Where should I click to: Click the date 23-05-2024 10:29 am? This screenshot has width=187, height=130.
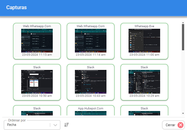pos(144,96)
